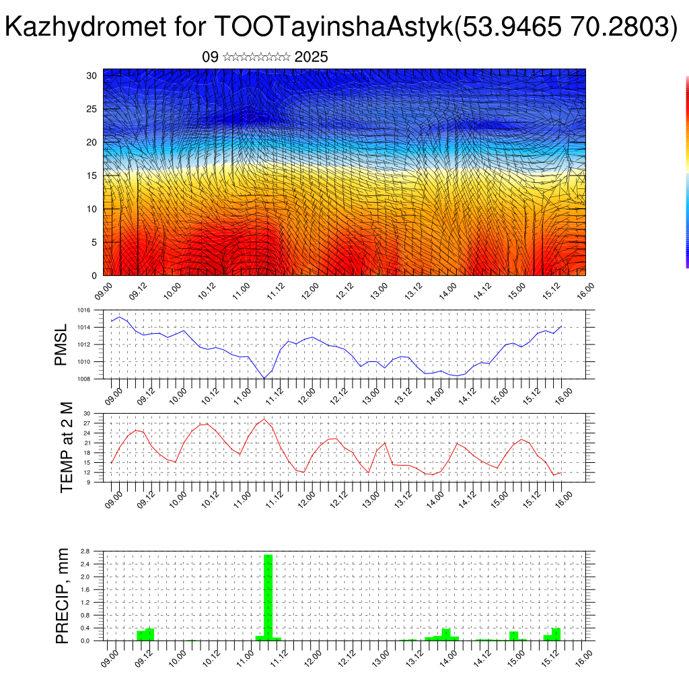Click the "9" temperature tick label
Screen dimensions: 689x689
[x=88, y=482]
